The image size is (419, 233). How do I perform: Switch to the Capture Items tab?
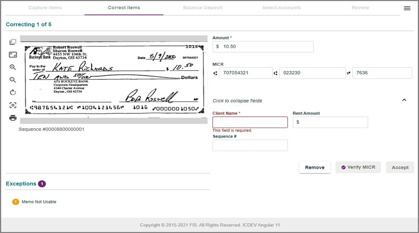coord(45,8)
